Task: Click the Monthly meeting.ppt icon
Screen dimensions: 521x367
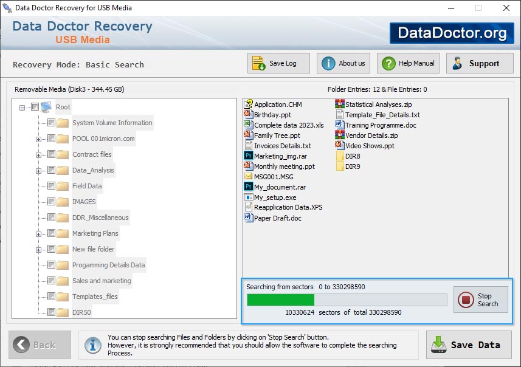Action: click(249, 166)
